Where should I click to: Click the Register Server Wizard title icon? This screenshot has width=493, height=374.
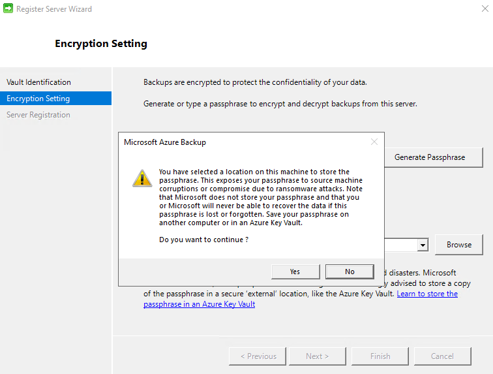coord(8,8)
